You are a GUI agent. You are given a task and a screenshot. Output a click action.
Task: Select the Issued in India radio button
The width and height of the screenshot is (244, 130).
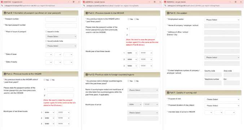pos(46,32)
